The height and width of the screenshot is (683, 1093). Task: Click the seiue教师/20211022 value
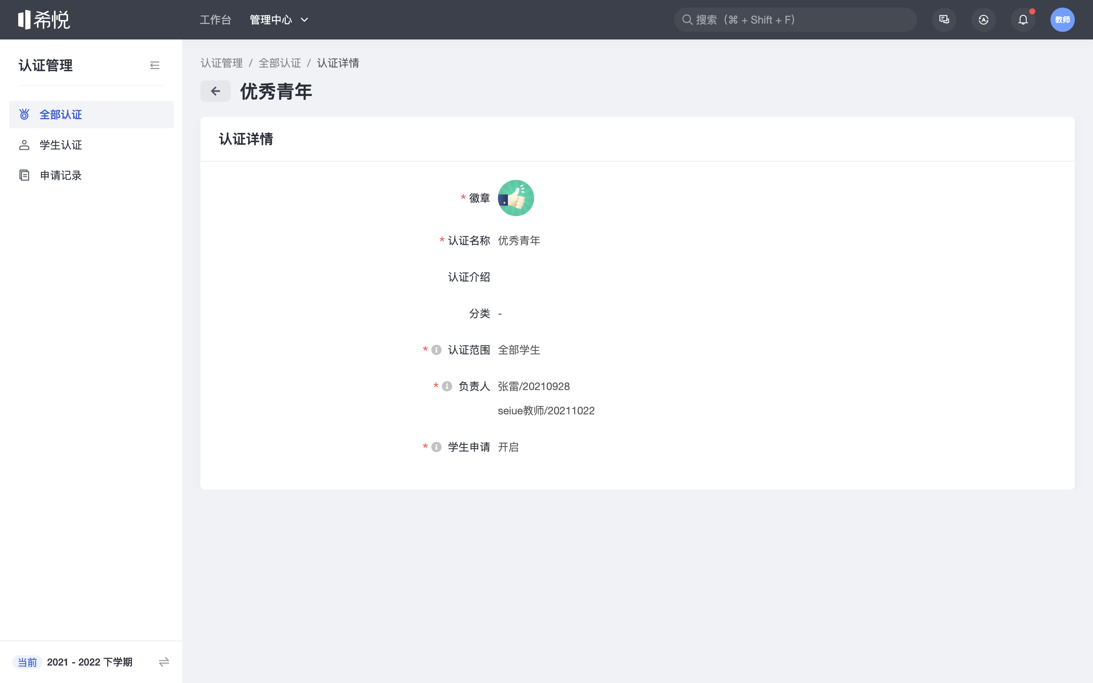tap(546, 411)
